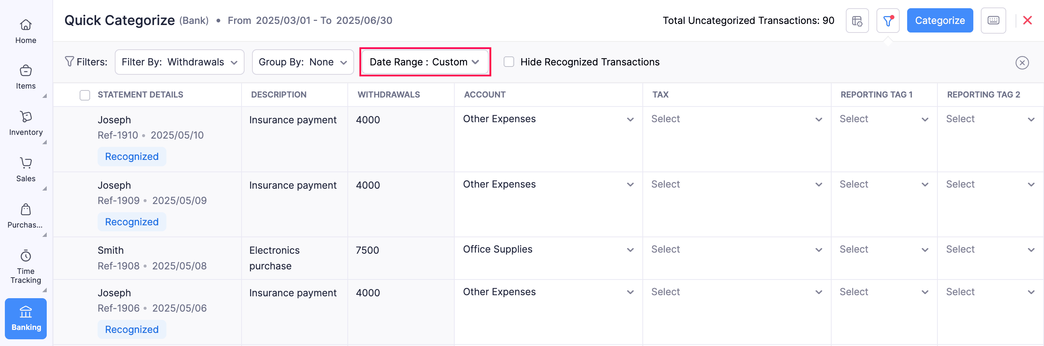Screen dimensions: 1044x346
Task: Click the filter icon with red dot
Action: [x=888, y=20]
